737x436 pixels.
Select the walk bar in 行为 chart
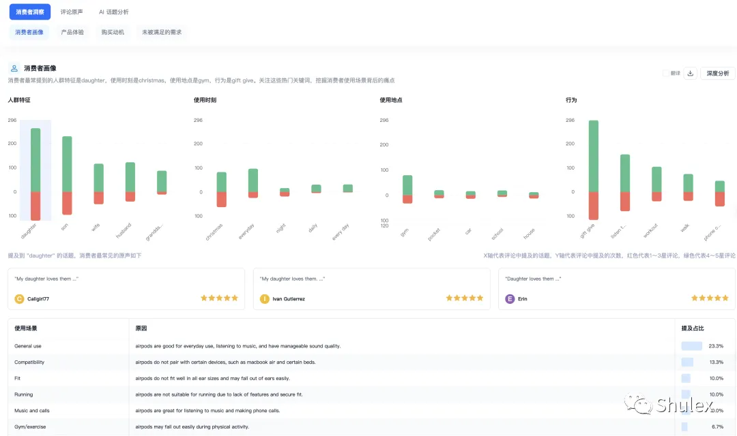coord(688,187)
